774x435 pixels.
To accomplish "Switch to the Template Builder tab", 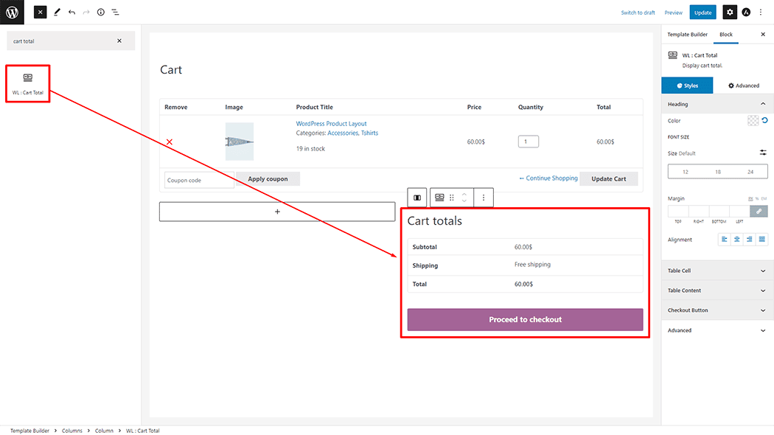I will click(x=687, y=35).
